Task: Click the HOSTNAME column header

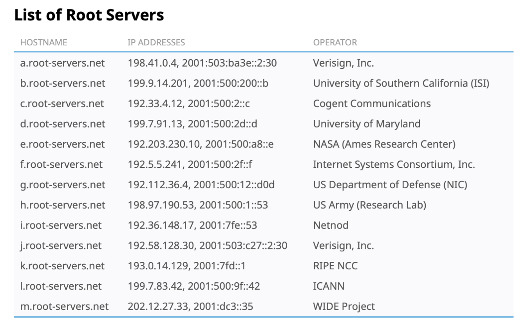Action: click(x=44, y=42)
